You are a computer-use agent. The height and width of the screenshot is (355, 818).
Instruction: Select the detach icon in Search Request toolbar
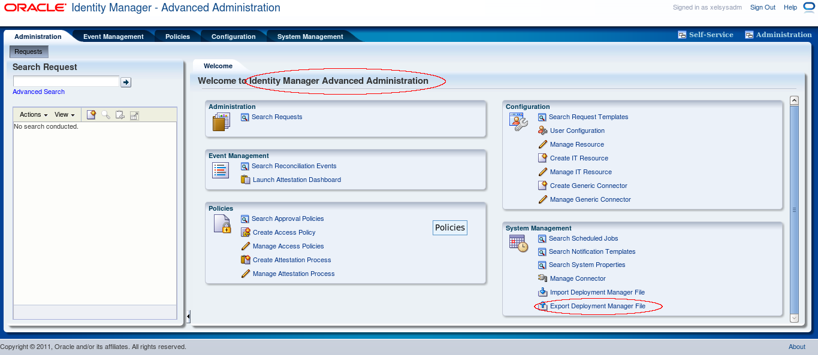tap(134, 115)
